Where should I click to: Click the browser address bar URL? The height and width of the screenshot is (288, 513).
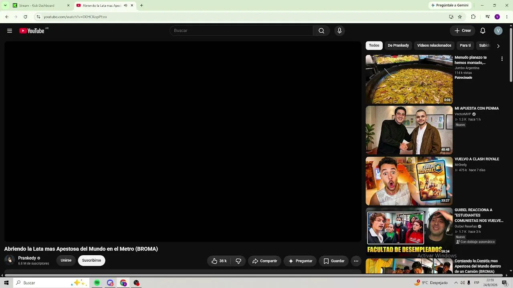[75, 17]
